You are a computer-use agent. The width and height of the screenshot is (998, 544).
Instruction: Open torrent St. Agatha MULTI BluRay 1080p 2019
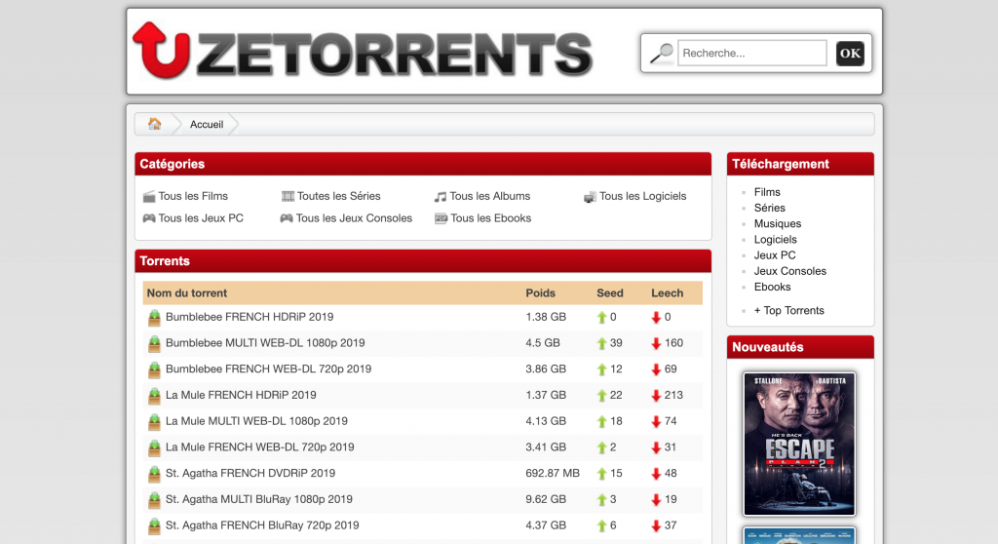tap(259, 499)
